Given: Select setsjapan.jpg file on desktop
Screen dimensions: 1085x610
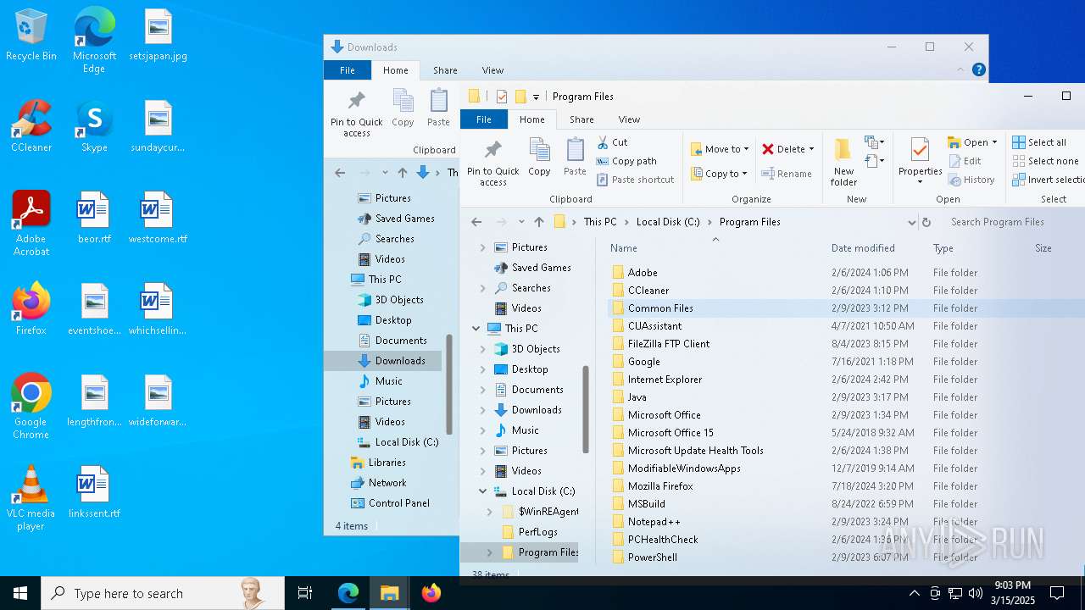Looking at the screenshot, I should pyautogui.click(x=159, y=36).
